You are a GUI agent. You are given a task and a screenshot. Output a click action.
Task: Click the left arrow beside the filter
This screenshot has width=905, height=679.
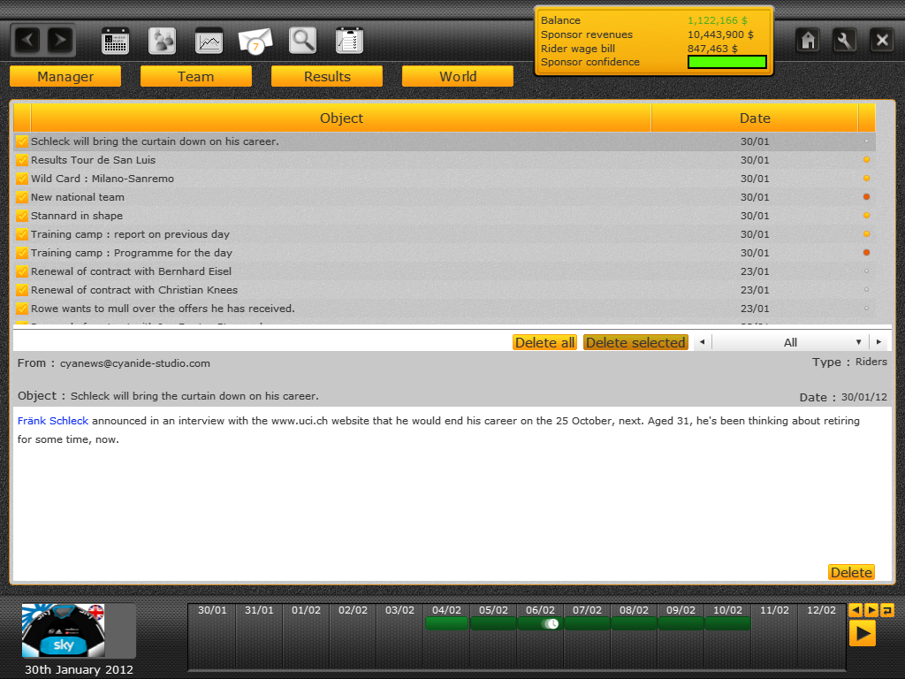tap(703, 342)
